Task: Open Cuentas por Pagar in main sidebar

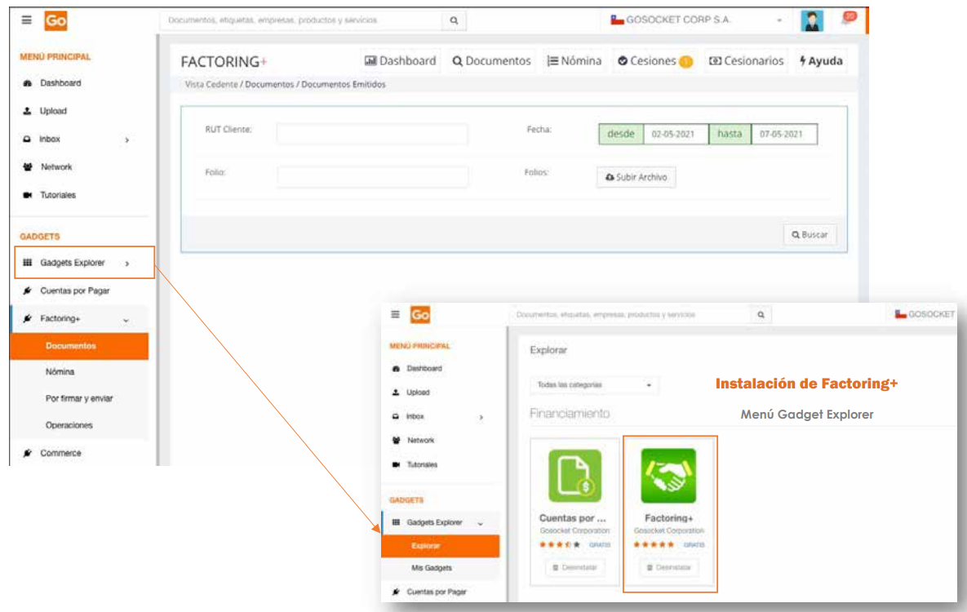Action: (x=74, y=290)
